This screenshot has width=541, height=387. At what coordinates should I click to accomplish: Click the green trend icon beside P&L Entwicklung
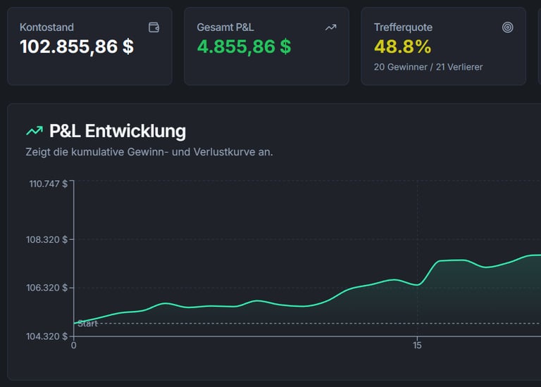[35, 131]
